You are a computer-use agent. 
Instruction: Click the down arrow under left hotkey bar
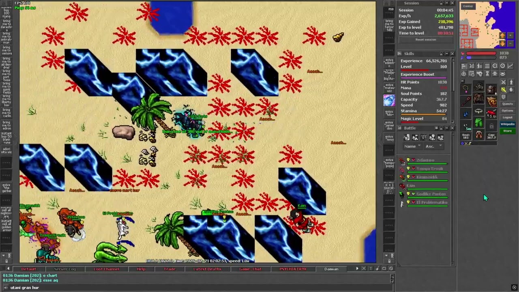click(3, 255)
